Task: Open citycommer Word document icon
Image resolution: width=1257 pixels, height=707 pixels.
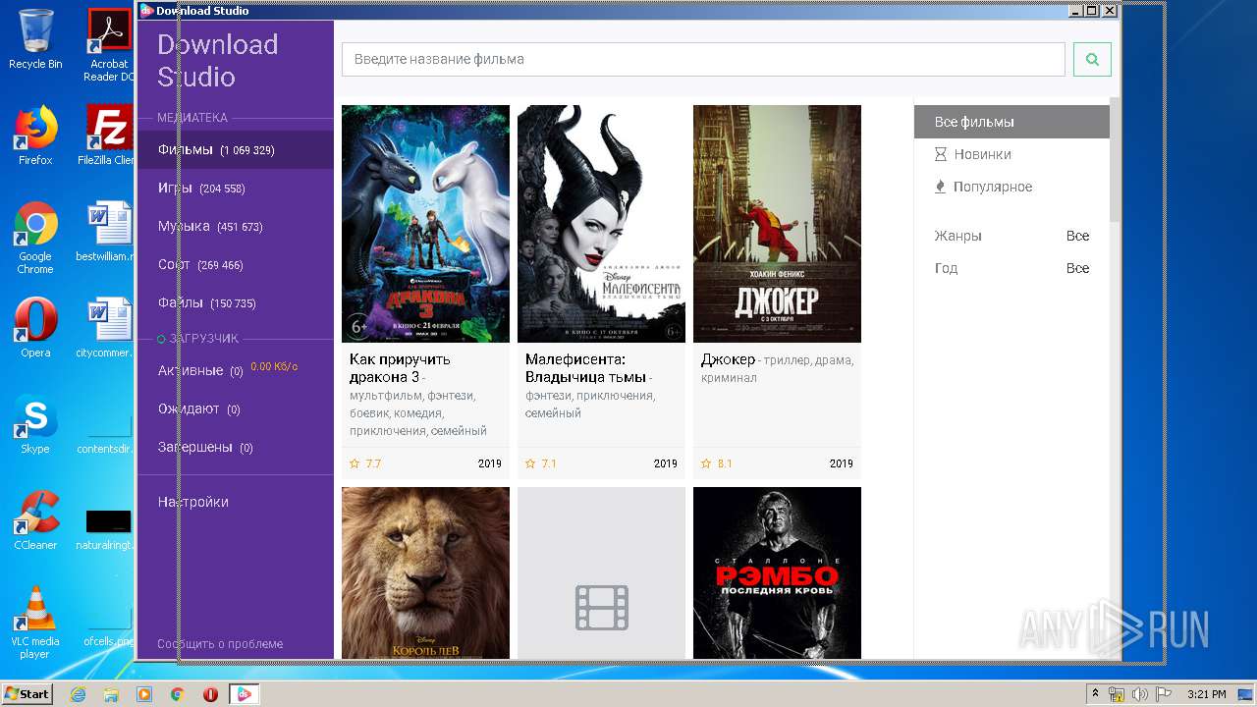Action: tap(107, 328)
